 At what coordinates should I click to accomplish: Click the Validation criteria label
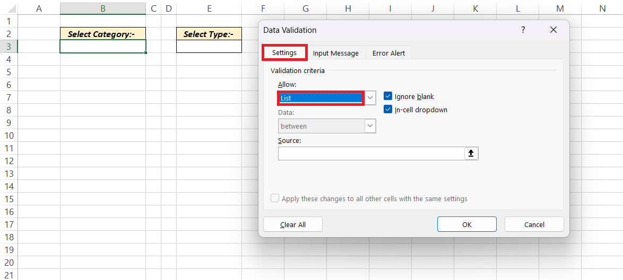click(298, 70)
